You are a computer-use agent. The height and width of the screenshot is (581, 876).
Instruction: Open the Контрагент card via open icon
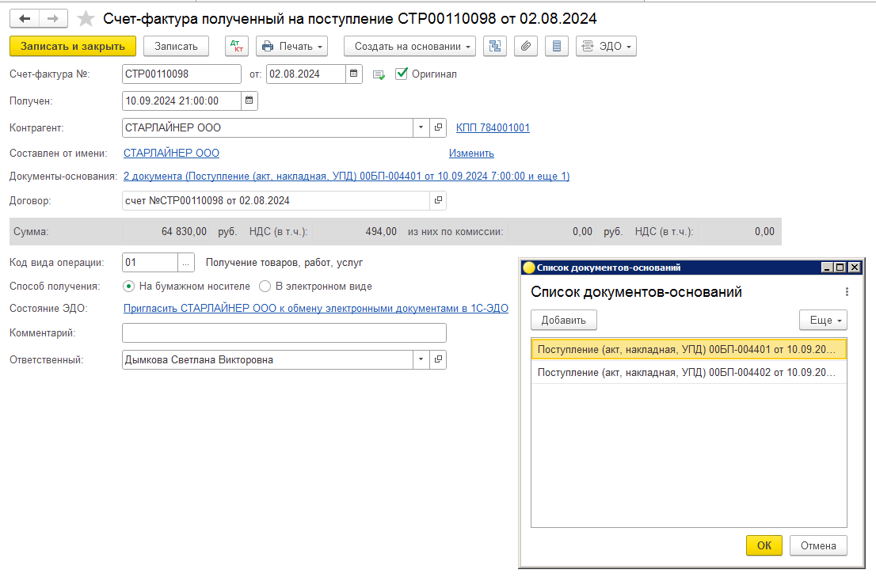438,127
